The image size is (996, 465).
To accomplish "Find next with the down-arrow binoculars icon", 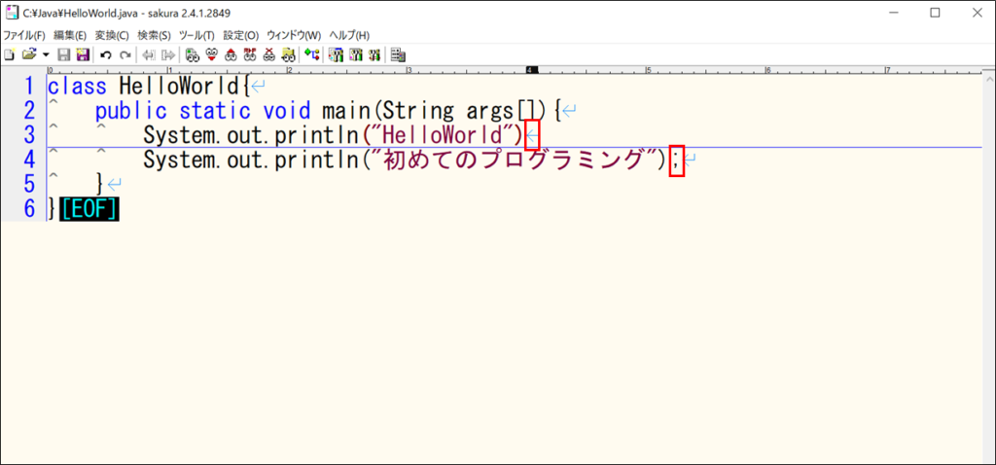I will click(211, 55).
